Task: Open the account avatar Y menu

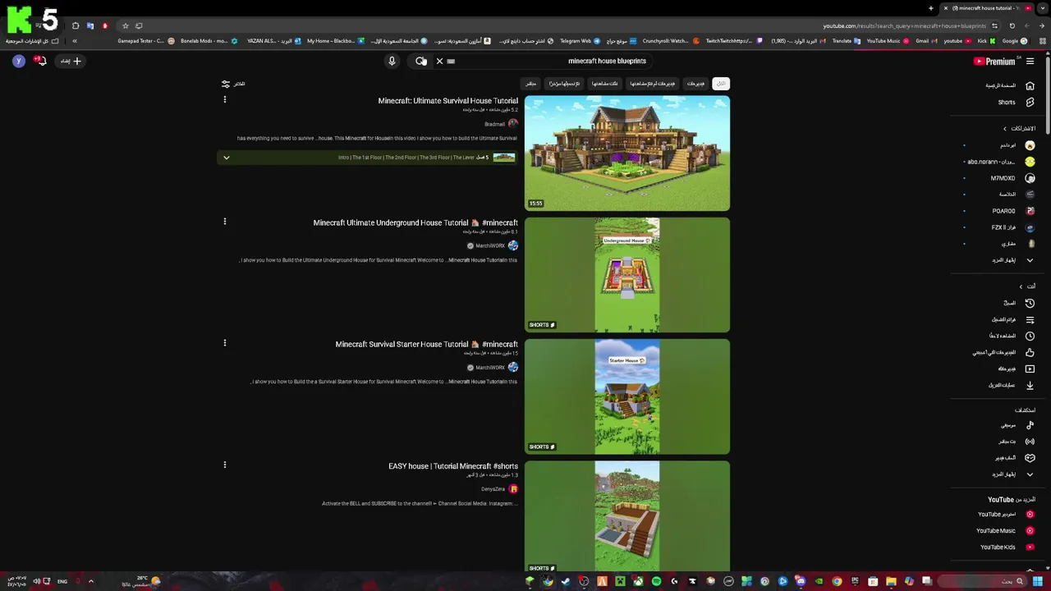Action: (19, 61)
